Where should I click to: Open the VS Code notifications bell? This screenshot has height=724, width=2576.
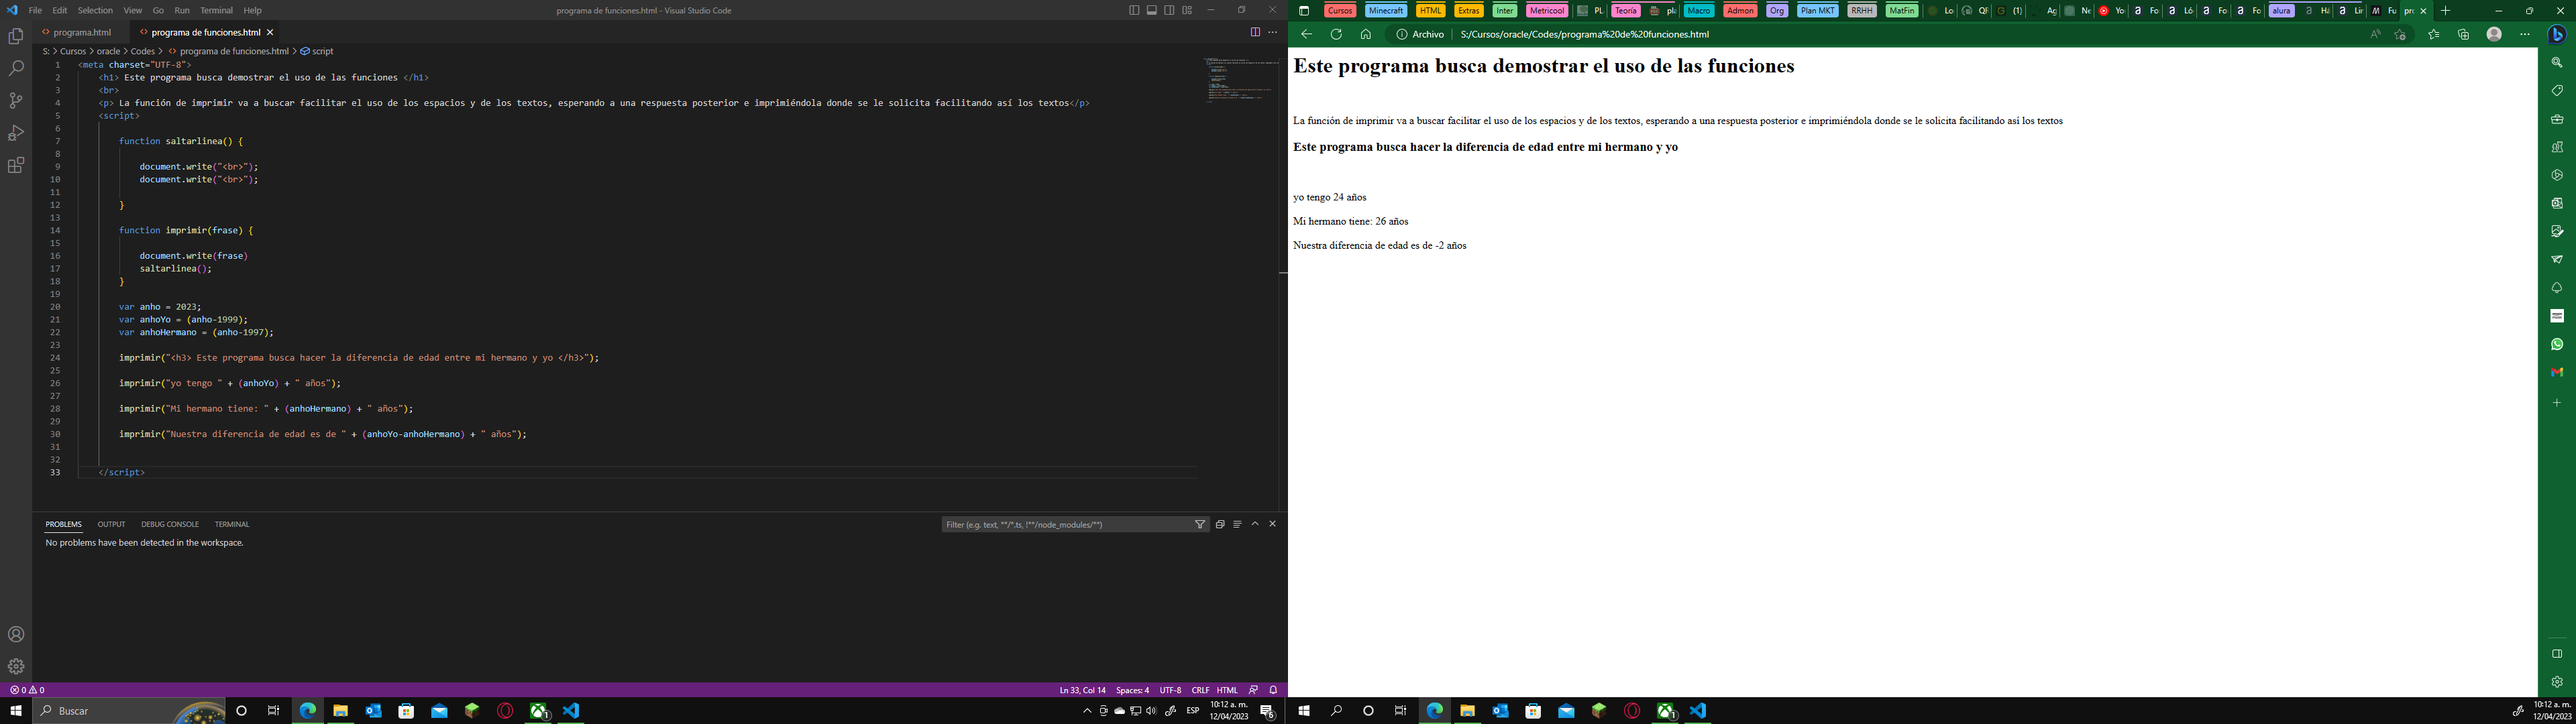(1273, 690)
